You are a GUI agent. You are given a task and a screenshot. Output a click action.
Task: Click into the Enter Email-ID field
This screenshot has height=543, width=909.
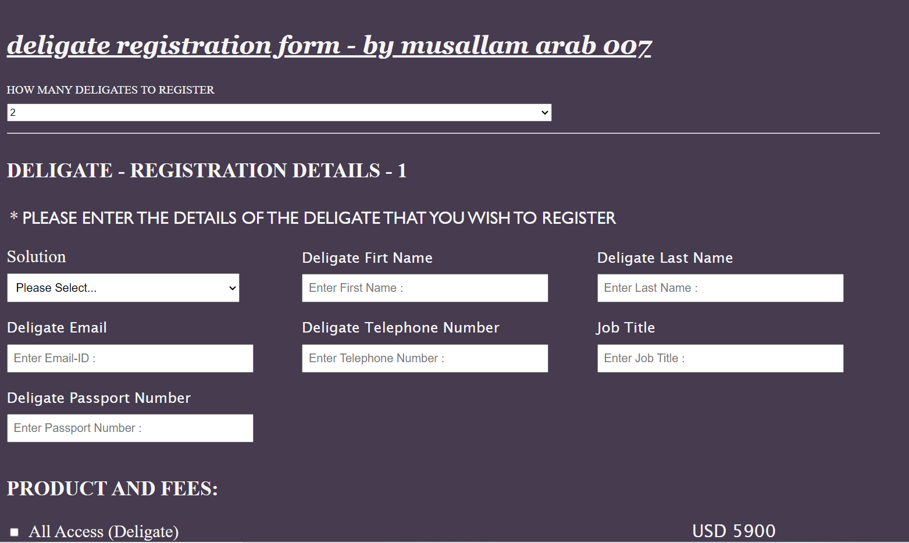tap(130, 358)
